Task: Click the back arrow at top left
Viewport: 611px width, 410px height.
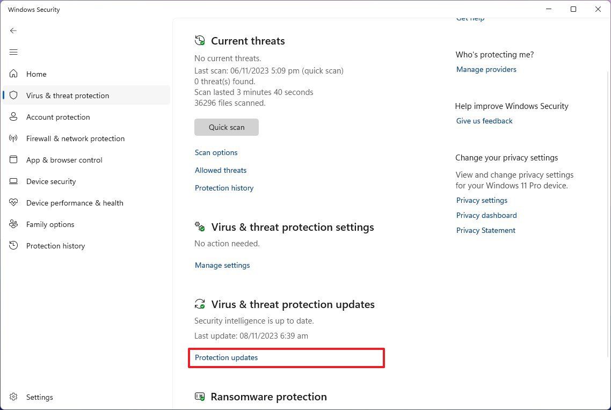Action: [13, 31]
